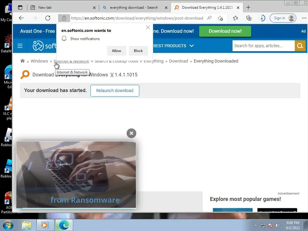Click the volume speaker tray icon

click(277, 225)
